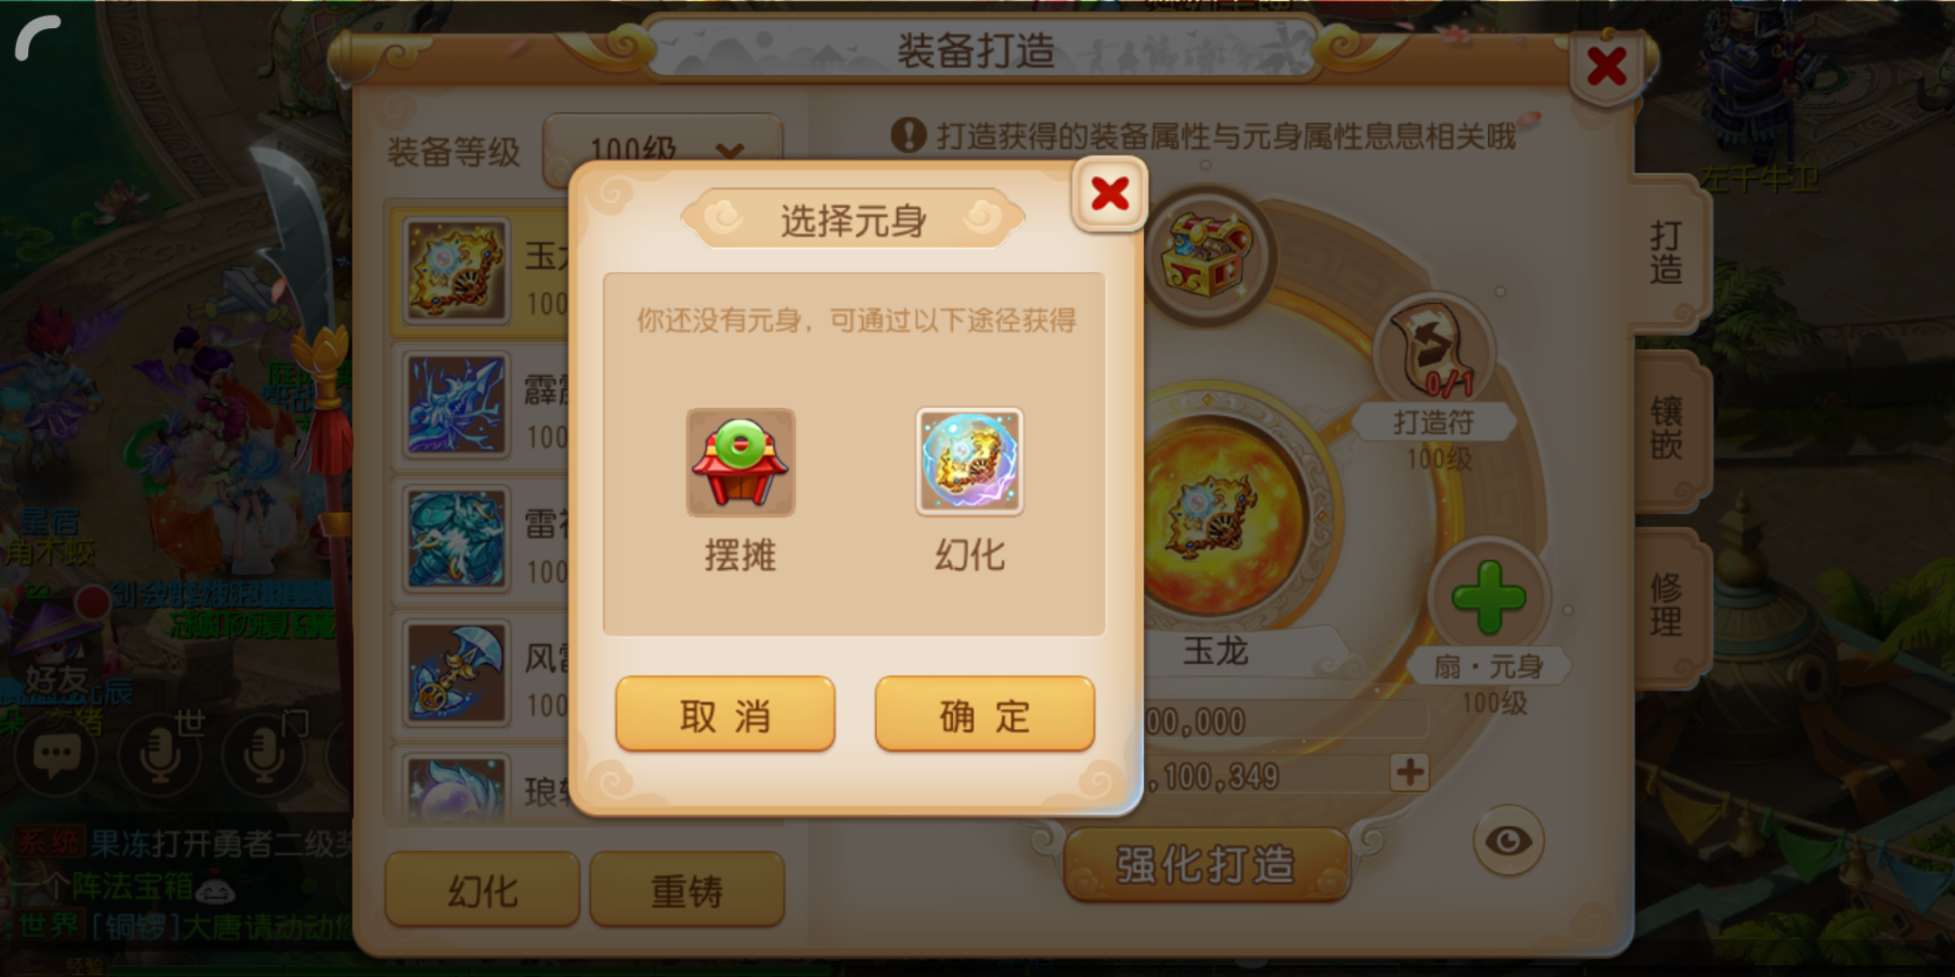
Task: Expand the 装备等级 100级 dropdown
Action: pos(663,150)
